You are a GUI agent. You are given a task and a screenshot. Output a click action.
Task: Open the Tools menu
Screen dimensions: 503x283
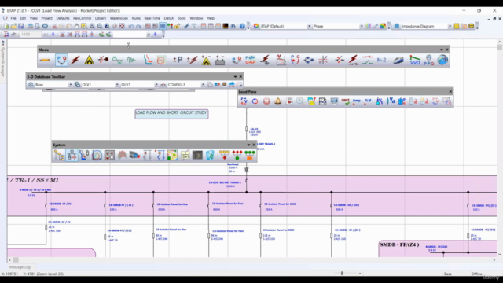tap(182, 18)
